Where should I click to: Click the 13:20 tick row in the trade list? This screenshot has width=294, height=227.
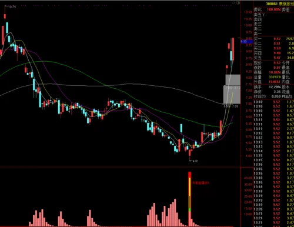[x=273, y=209]
